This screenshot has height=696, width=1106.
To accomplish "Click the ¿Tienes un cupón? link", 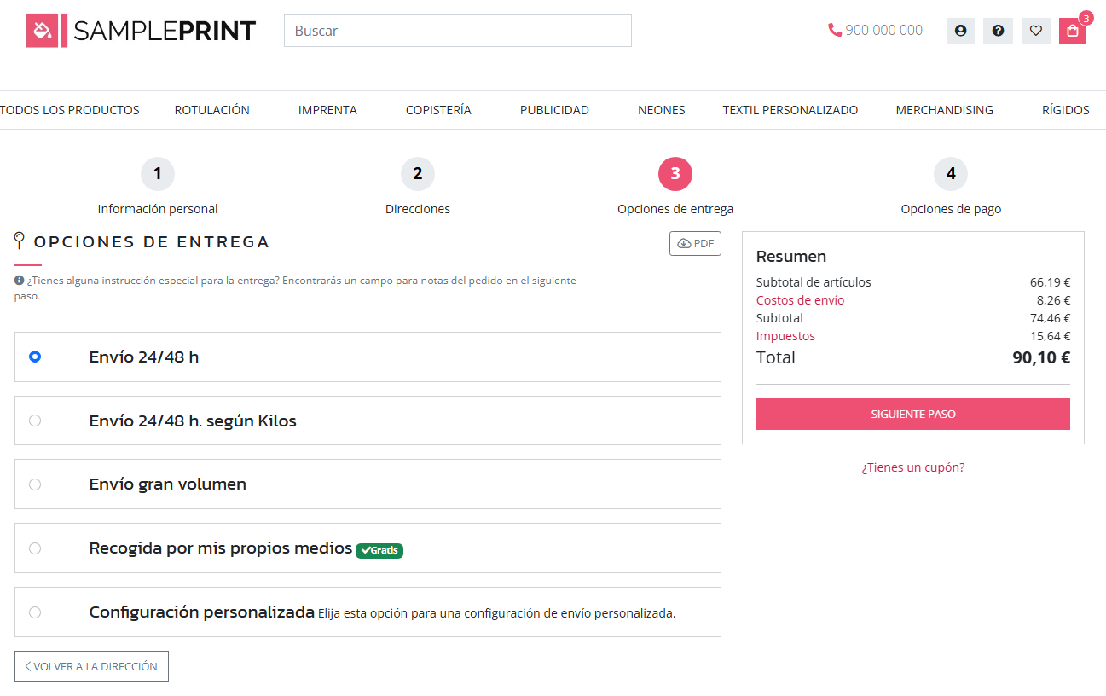I will [912, 467].
